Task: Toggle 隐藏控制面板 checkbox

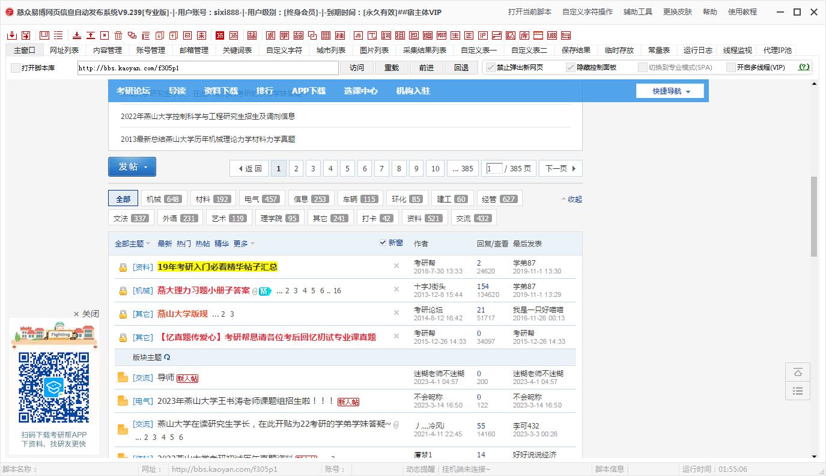Action: pyautogui.click(x=571, y=67)
